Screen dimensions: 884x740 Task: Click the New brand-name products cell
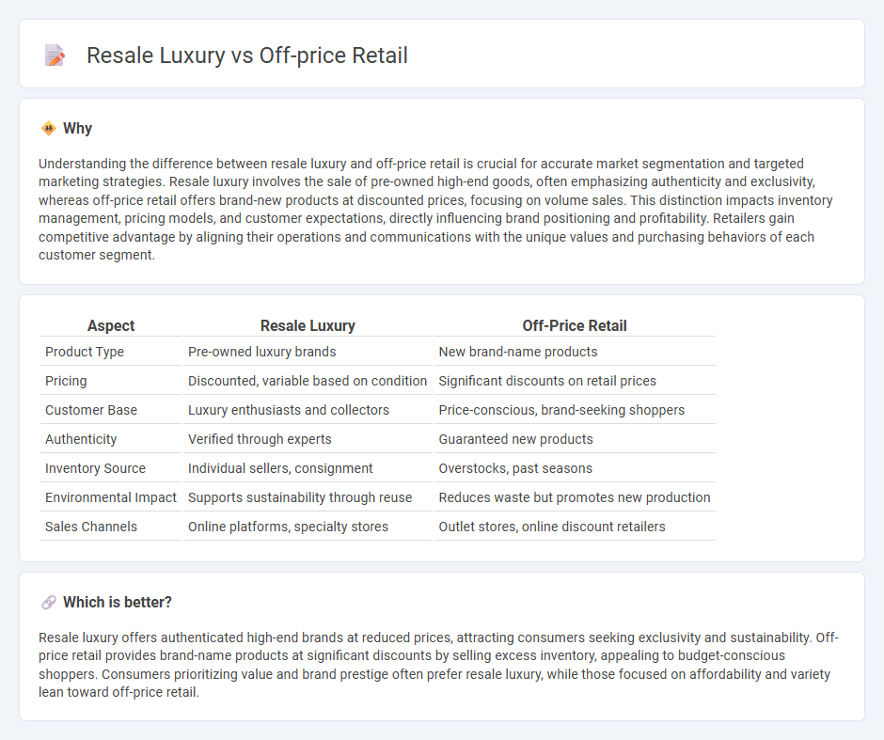point(518,352)
